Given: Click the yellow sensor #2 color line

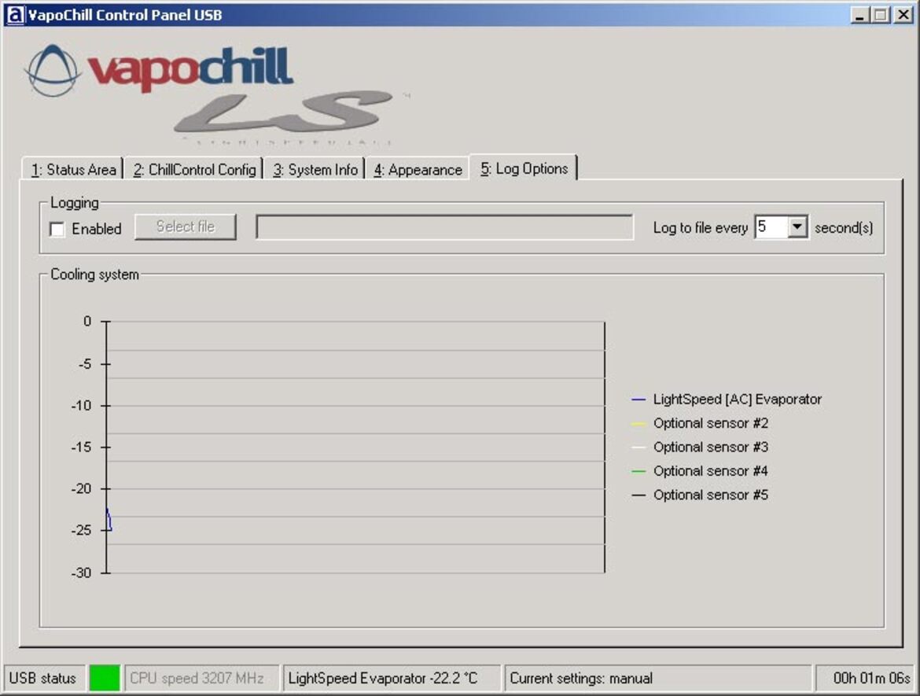Looking at the screenshot, I should click(638, 424).
